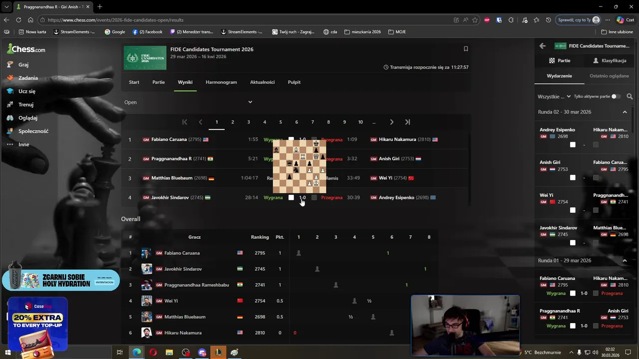
Task: Click back arrow in right panel
Action: tap(543, 46)
